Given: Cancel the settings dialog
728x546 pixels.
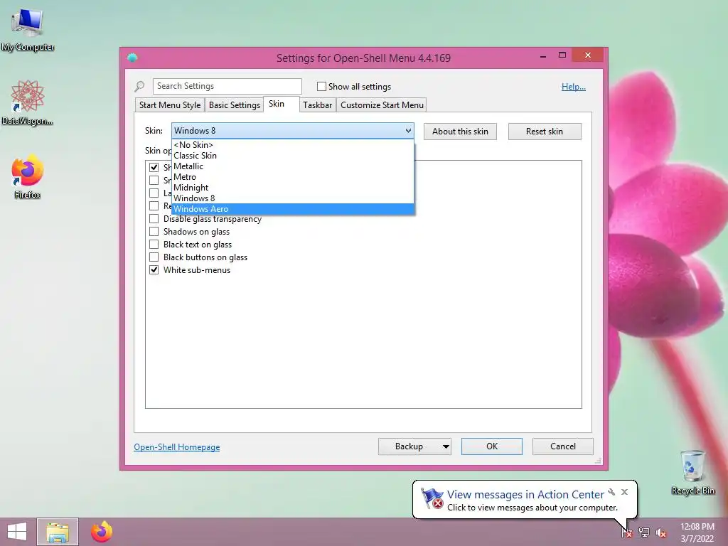Looking at the screenshot, I should (563, 446).
